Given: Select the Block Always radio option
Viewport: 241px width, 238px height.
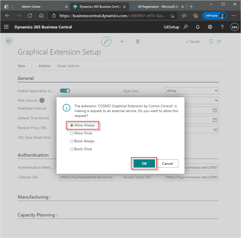Looking at the screenshot, I should (x=72, y=141).
